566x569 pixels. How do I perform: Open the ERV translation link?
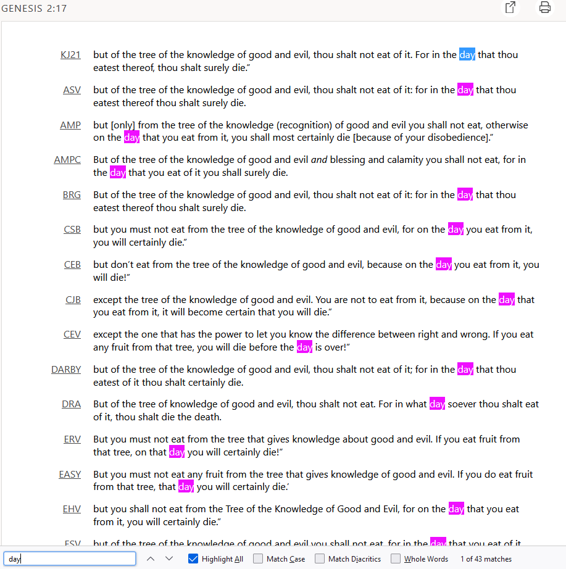[x=72, y=439]
